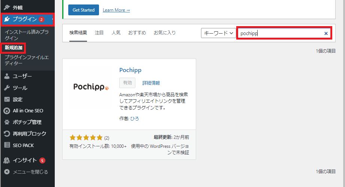This screenshot has height=187, width=345.
Task: Click the top 1個の項目 count text
Action: [x=325, y=51]
